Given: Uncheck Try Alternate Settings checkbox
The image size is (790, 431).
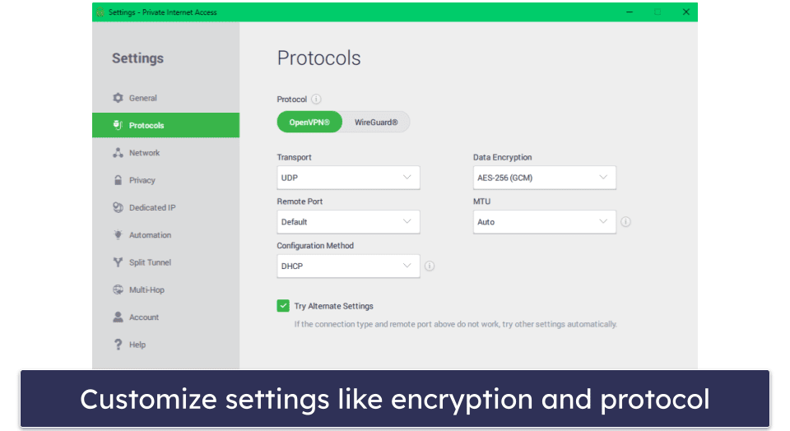Looking at the screenshot, I should pyautogui.click(x=283, y=306).
